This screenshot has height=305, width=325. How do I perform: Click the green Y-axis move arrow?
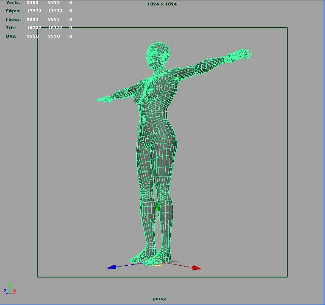point(157,206)
